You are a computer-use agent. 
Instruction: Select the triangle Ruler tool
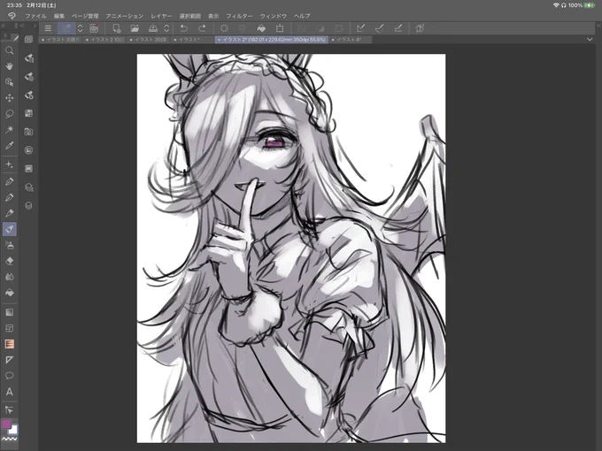pyautogui.click(x=9, y=360)
